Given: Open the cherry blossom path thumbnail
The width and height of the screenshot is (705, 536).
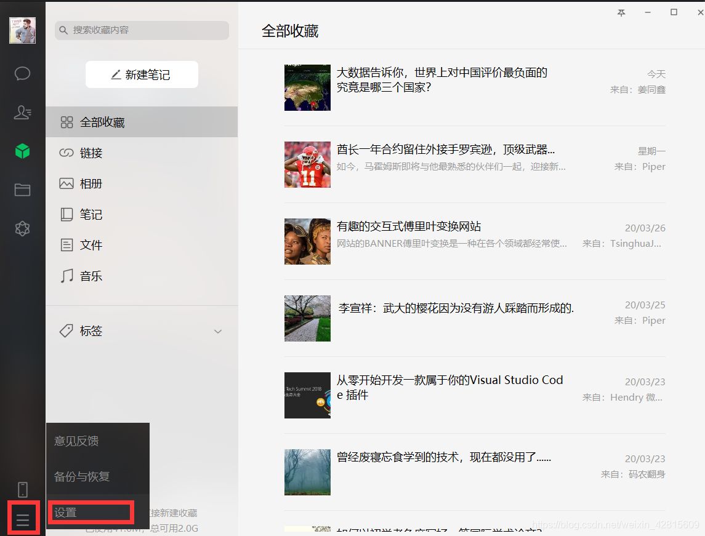Looking at the screenshot, I should [x=307, y=318].
